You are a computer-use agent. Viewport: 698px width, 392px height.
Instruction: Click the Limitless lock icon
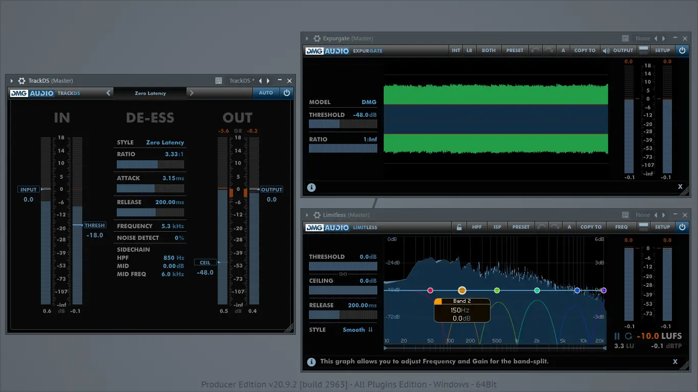[459, 227]
